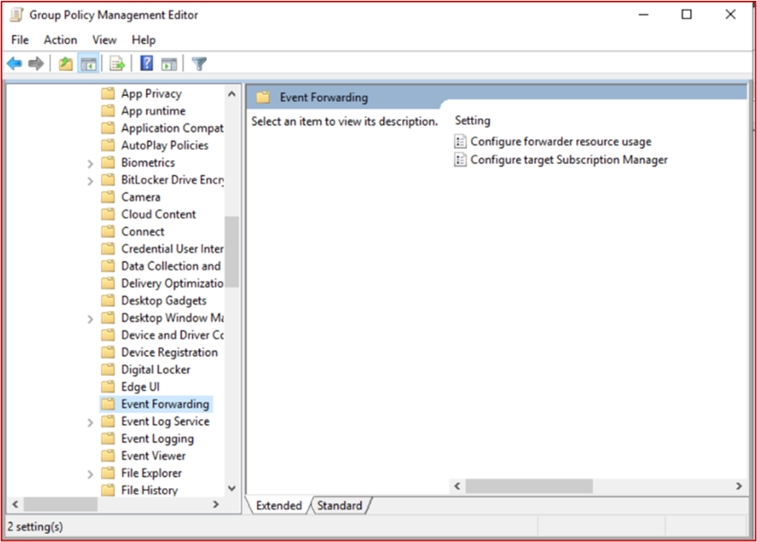Toggle Show/Hide Console Tree icon
The image size is (757, 542).
click(89, 64)
